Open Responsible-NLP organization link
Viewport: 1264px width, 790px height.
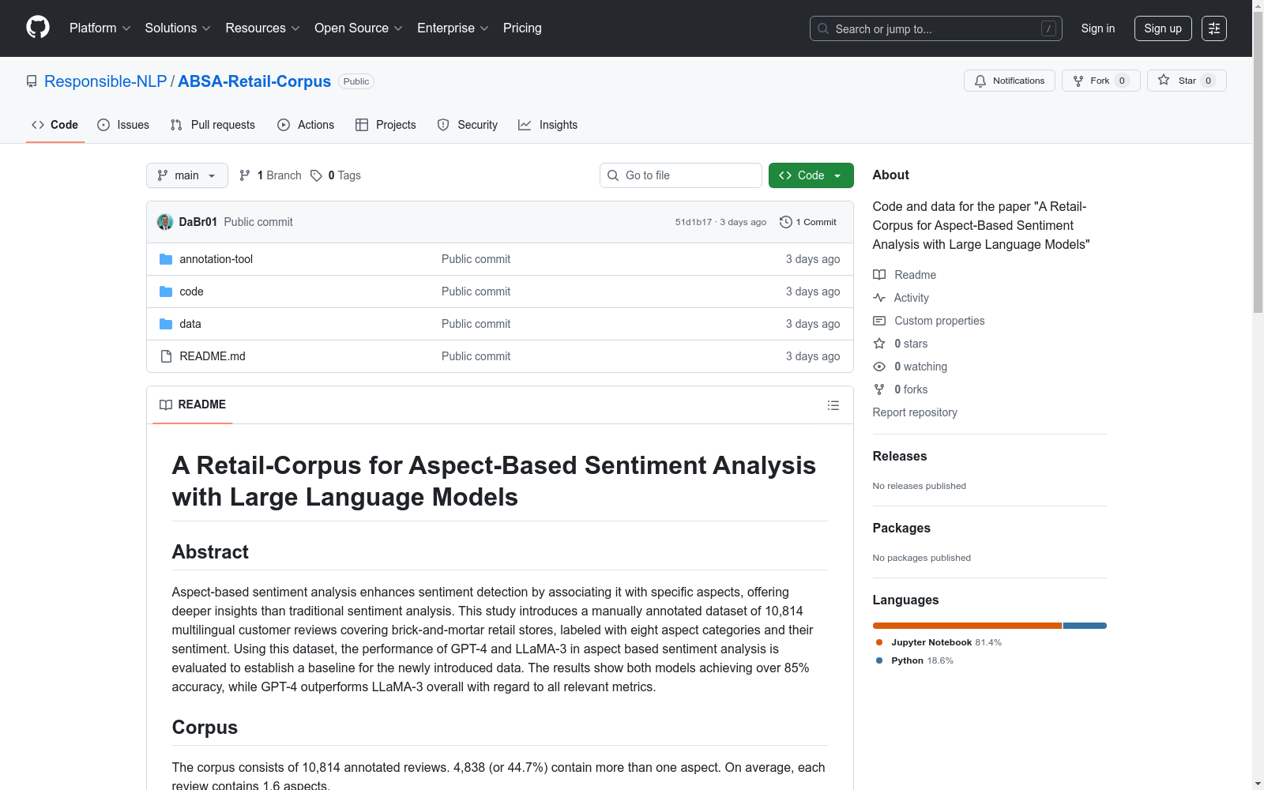tap(106, 81)
